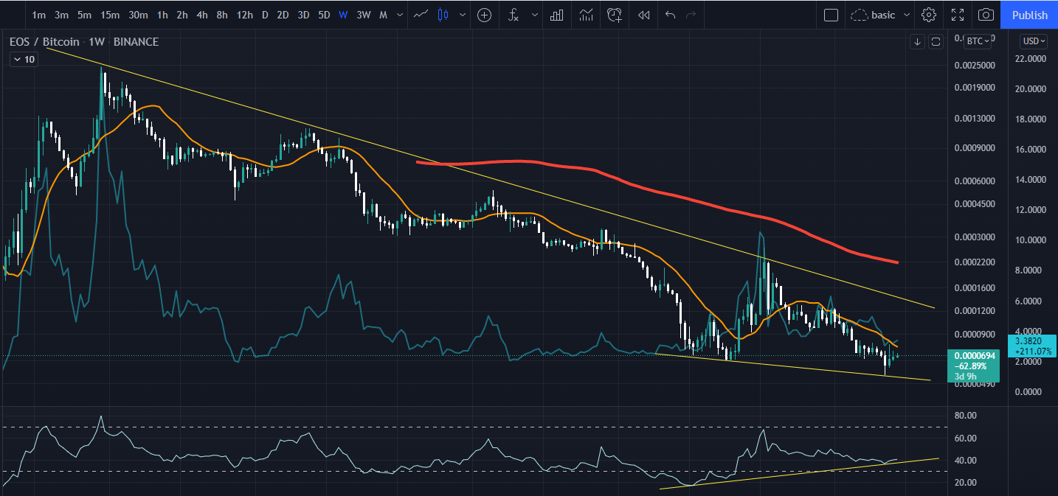Click the compare or add symbol icon
Image resolution: width=1058 pixels, height=496 pixels.
coord(484,15)
